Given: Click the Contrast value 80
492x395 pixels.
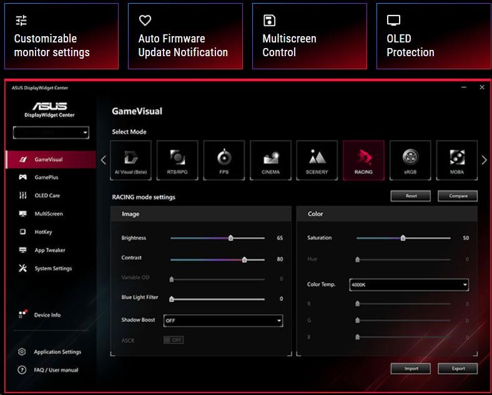Looking at the screenshot, I should click(280, 259).
